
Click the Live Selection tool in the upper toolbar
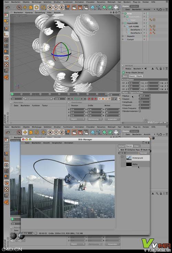pyautogui.click(x=19, y=7)
